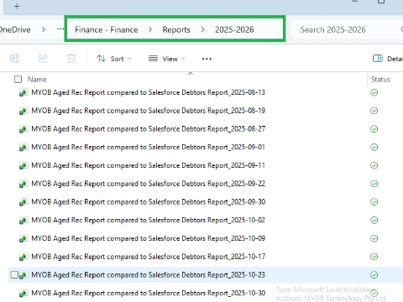Viewport: 403px width, 302px height.
Task: Click synced status icon for Report_2025-10-17
Action: pos(374,257)
